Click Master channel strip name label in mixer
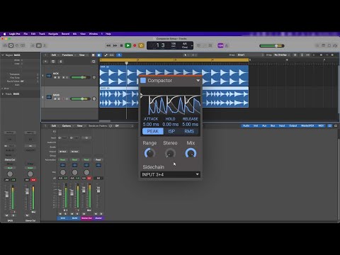The image size is (340, 255). click(x=98, y=218)
